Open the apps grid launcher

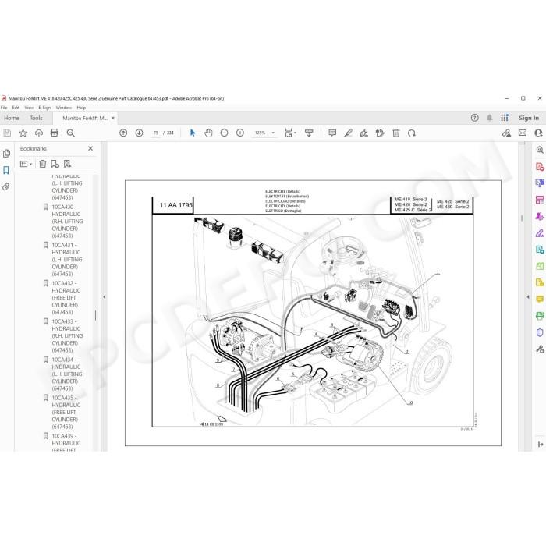coord(505,118)
